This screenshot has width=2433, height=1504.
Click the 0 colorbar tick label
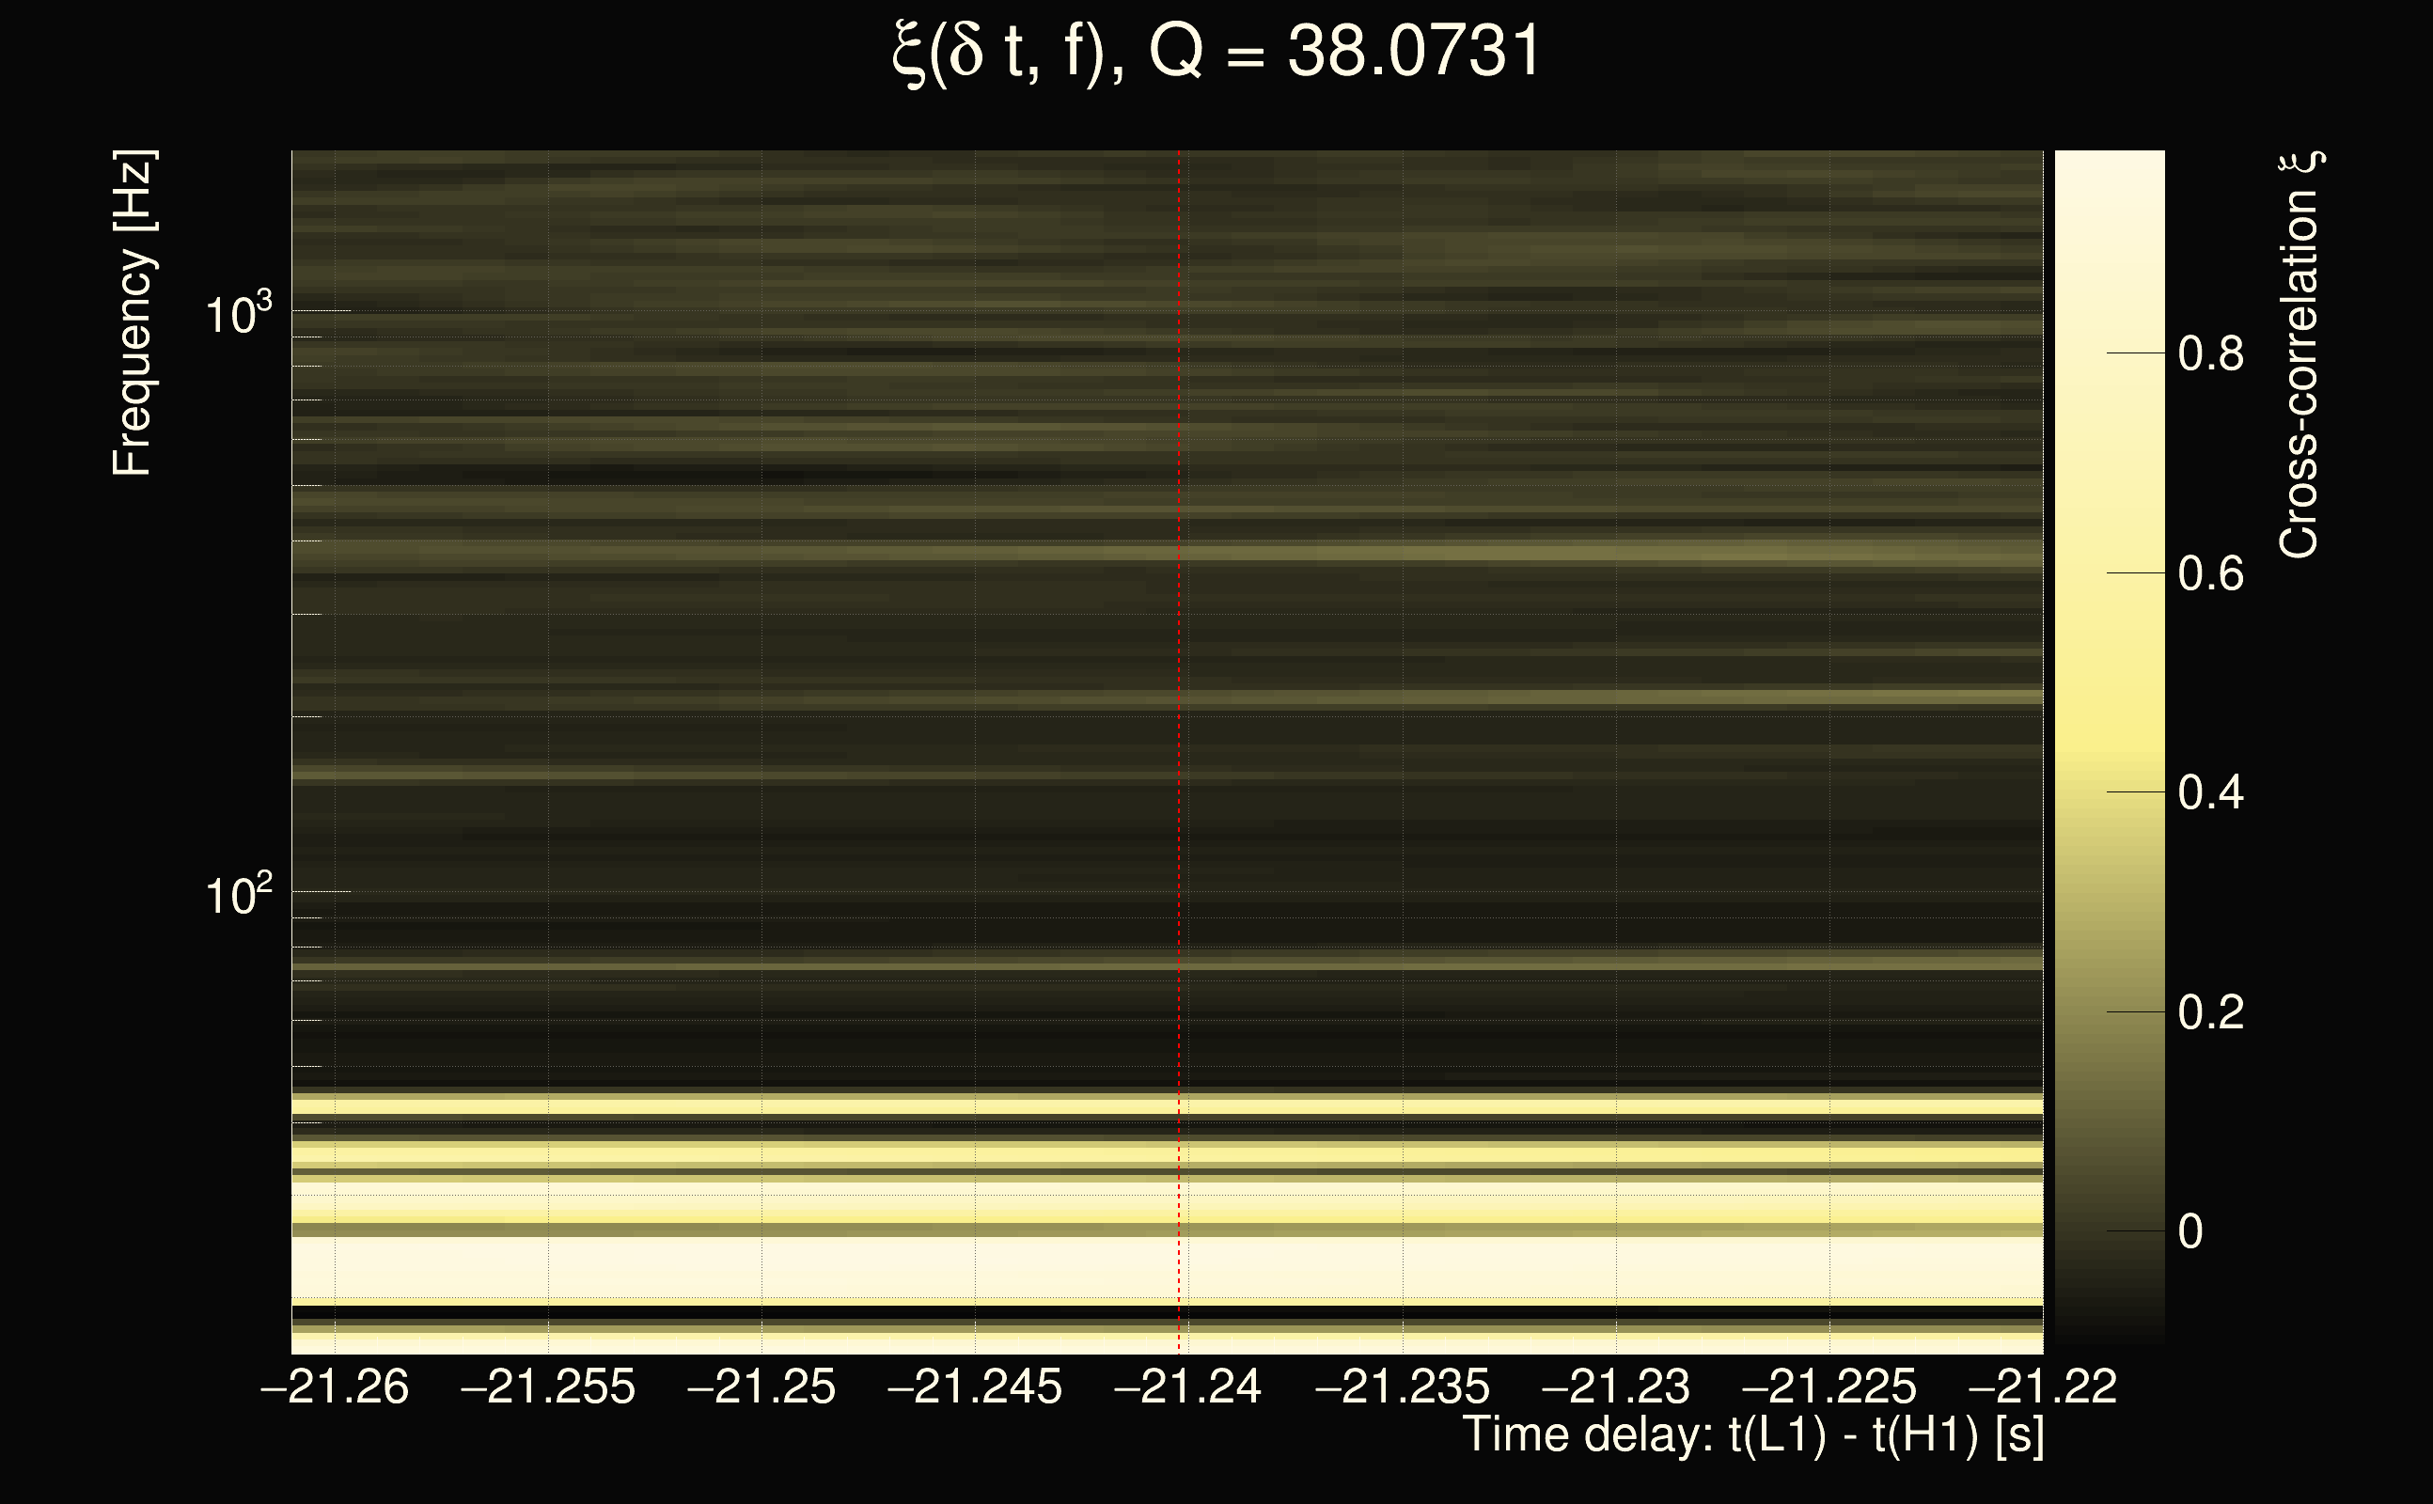point(2190,1232)
